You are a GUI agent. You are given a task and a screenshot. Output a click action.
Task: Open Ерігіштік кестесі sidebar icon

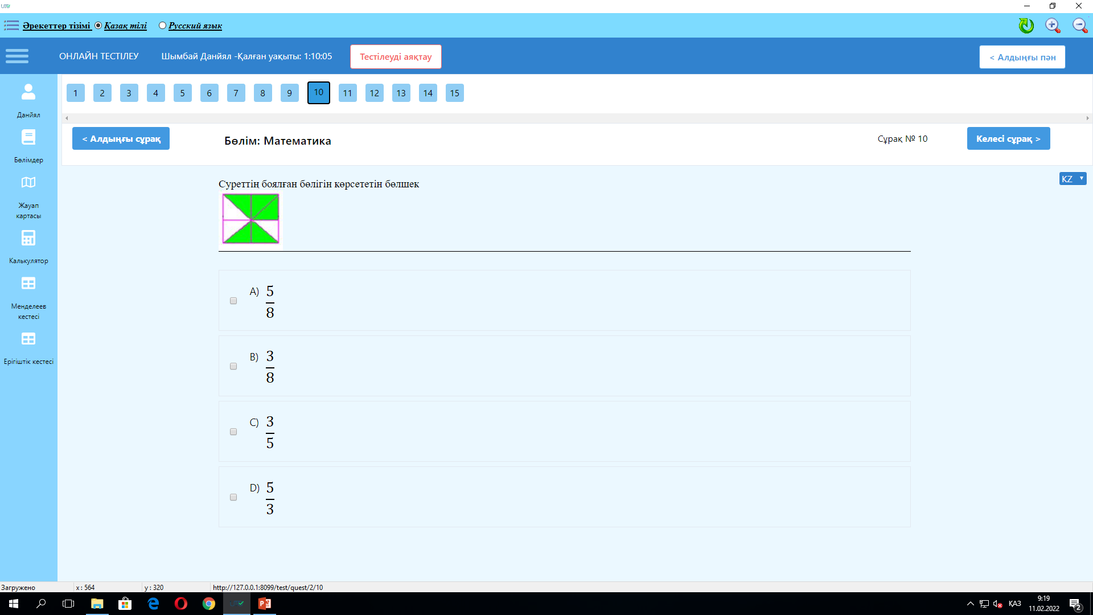click(28, 339)
